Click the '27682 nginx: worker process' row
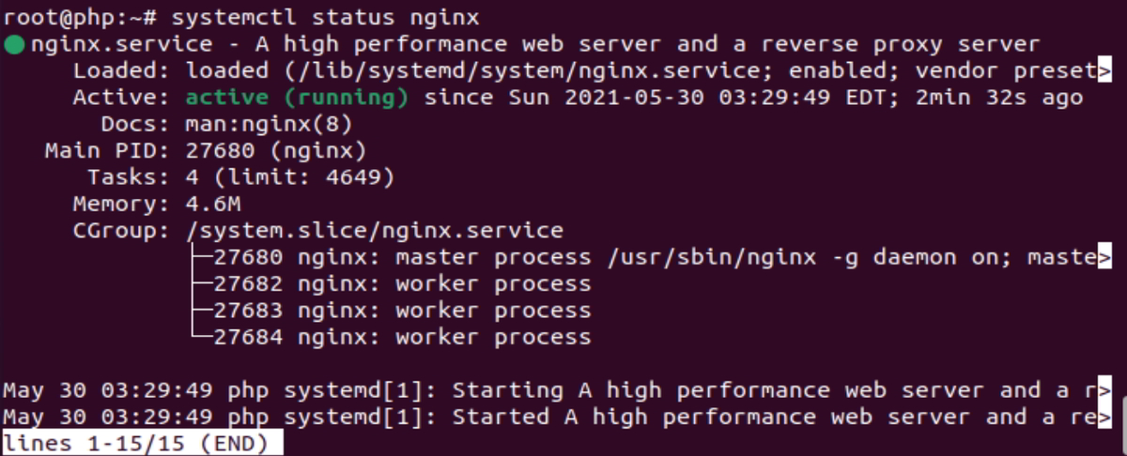This screenshot has width=1127, height=456. tap(402, 283)
